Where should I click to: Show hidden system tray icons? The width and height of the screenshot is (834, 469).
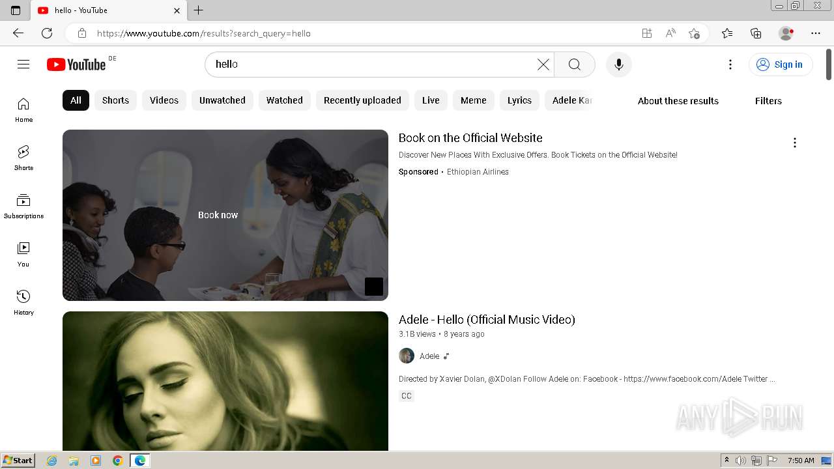[x=726, y=461]
